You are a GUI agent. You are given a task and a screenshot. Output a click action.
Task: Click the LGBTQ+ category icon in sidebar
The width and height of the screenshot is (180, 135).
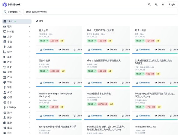click(x=5, y=107)
